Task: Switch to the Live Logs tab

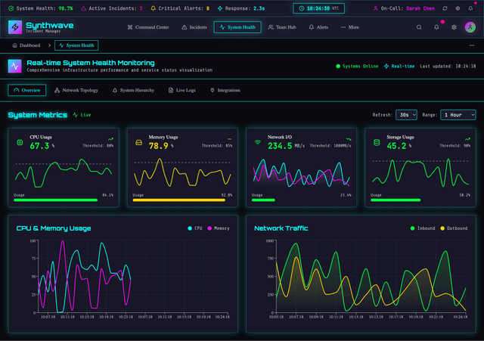Action: tap(181, 90)
